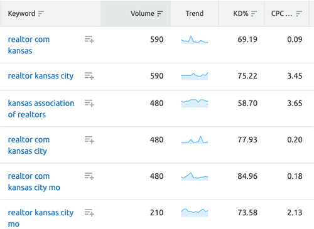This screenshot has width=314, height=229.
Task: Add 'realtor com kansas city' row to list
Action: coord(89,139)
